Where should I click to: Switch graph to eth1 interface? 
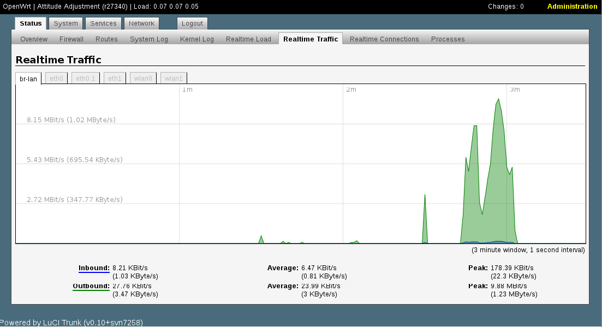tap(115, 79)
